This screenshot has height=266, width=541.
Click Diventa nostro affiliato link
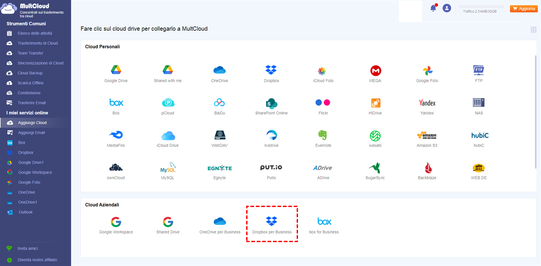click(x=37, y=260)
